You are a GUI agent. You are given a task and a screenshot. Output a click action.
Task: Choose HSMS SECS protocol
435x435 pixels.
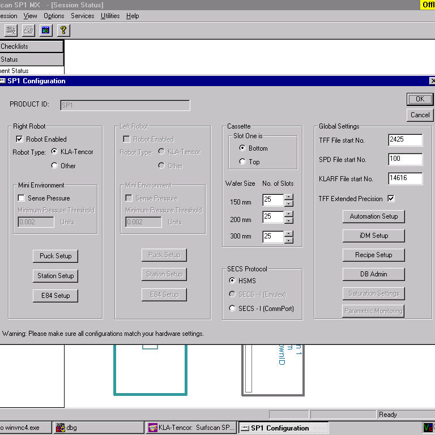tap(232, 280)
